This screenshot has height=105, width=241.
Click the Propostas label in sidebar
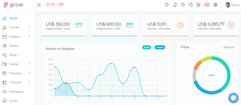pyautogui.click(x=15, y=73)
